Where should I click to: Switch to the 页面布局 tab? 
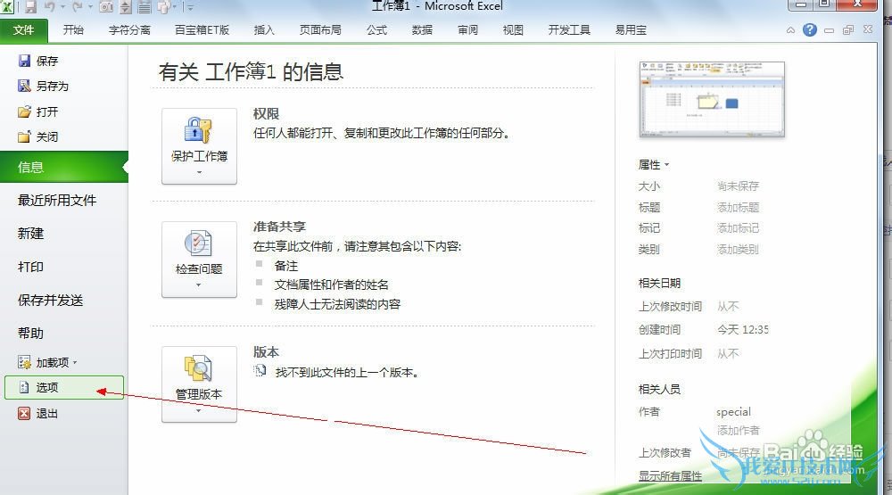point(320,30)
